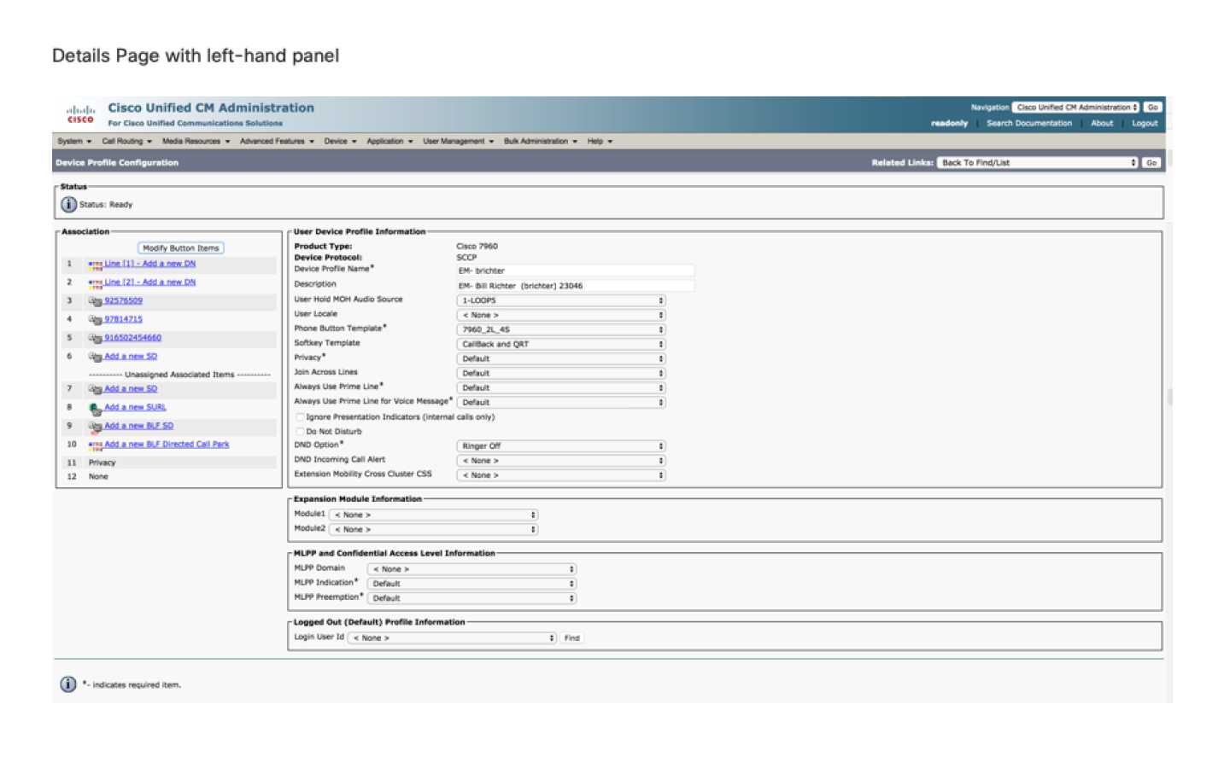Click the Description input field
Screen dimensions: 1230x768
[x=576, y=286]
